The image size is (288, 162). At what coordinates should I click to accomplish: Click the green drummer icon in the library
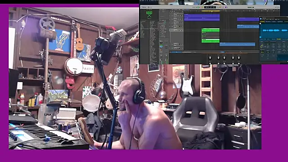tap(149, 14)
